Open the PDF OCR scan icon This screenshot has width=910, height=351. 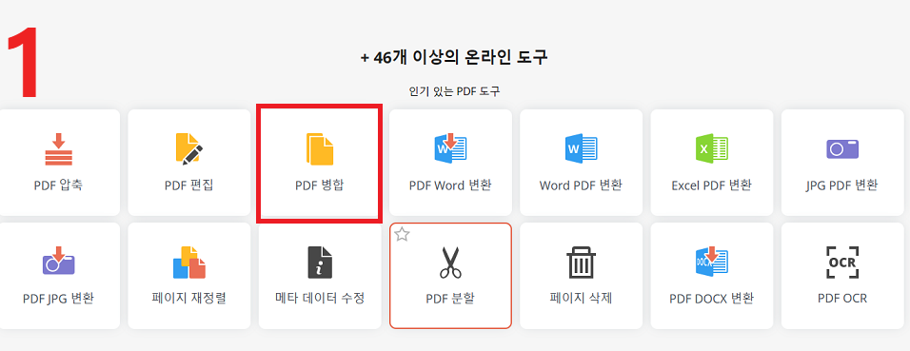(842, 263)
